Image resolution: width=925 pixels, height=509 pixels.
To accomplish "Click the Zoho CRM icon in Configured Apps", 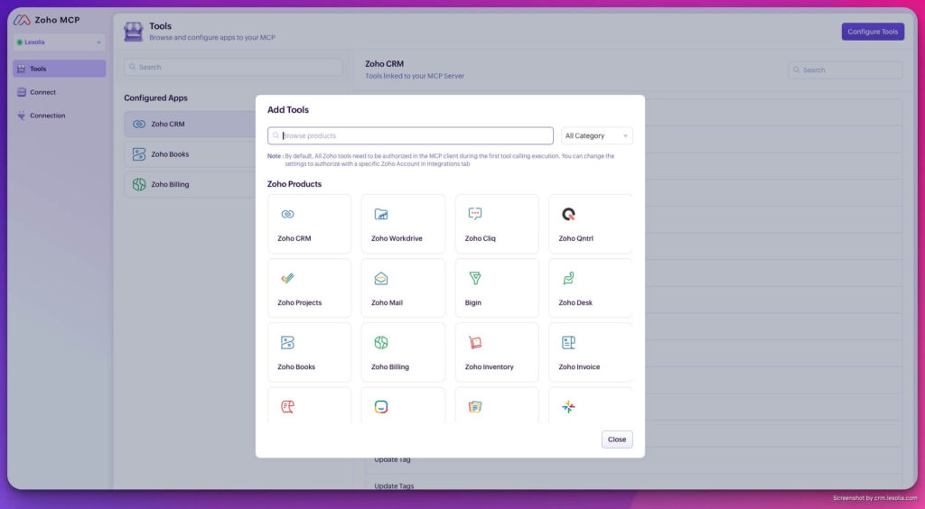I will pyautogui.click(x=139, y=125).
